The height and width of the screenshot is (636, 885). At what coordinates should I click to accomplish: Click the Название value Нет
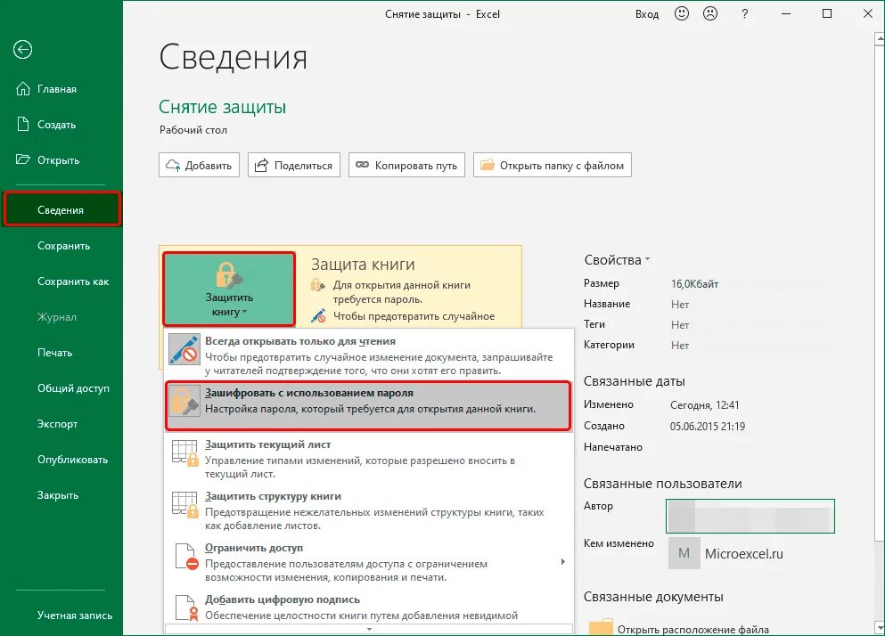tap(679, 304)
